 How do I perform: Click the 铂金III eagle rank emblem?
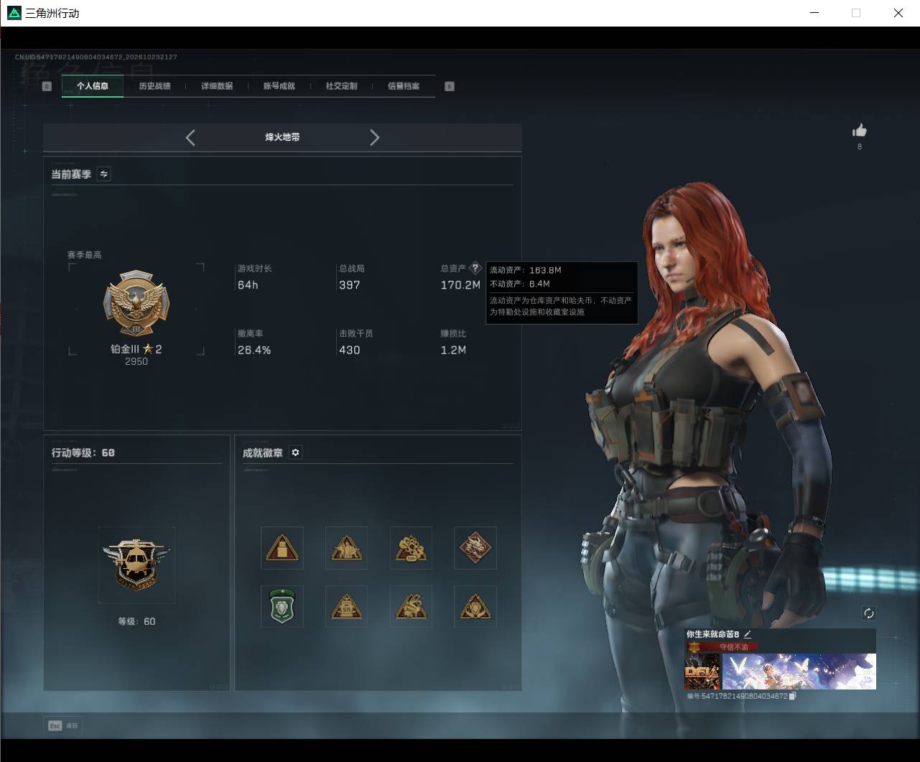coord(136,304)
